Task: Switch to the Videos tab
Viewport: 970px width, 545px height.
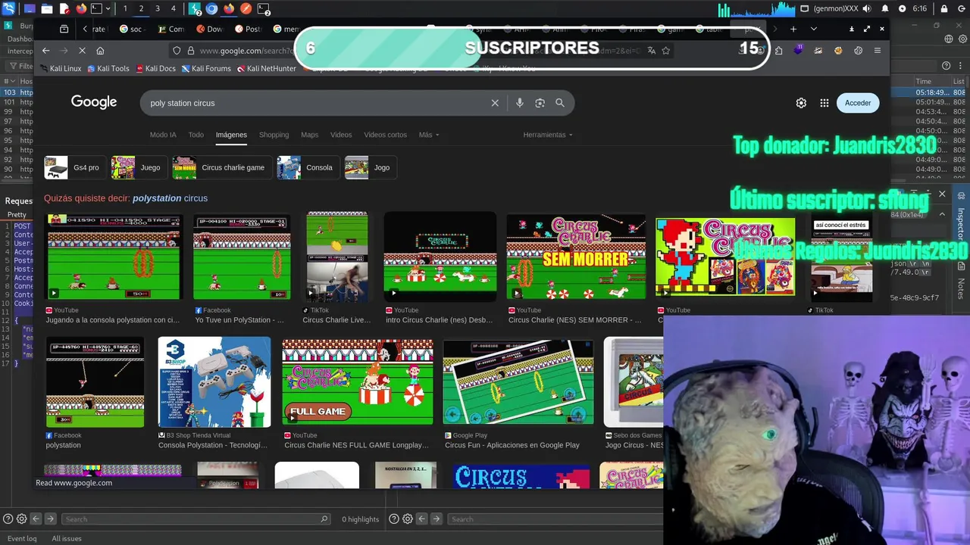Action: coord(341,135)
